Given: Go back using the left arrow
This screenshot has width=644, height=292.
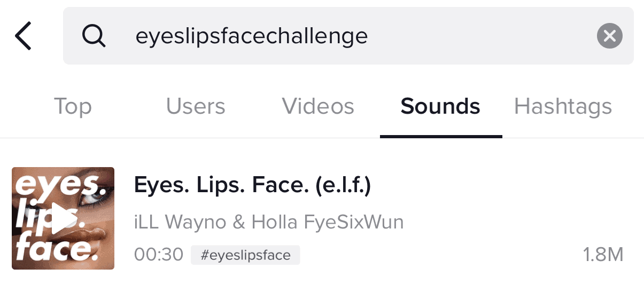Looking at the screenshot, I should (x=24, y=36).
